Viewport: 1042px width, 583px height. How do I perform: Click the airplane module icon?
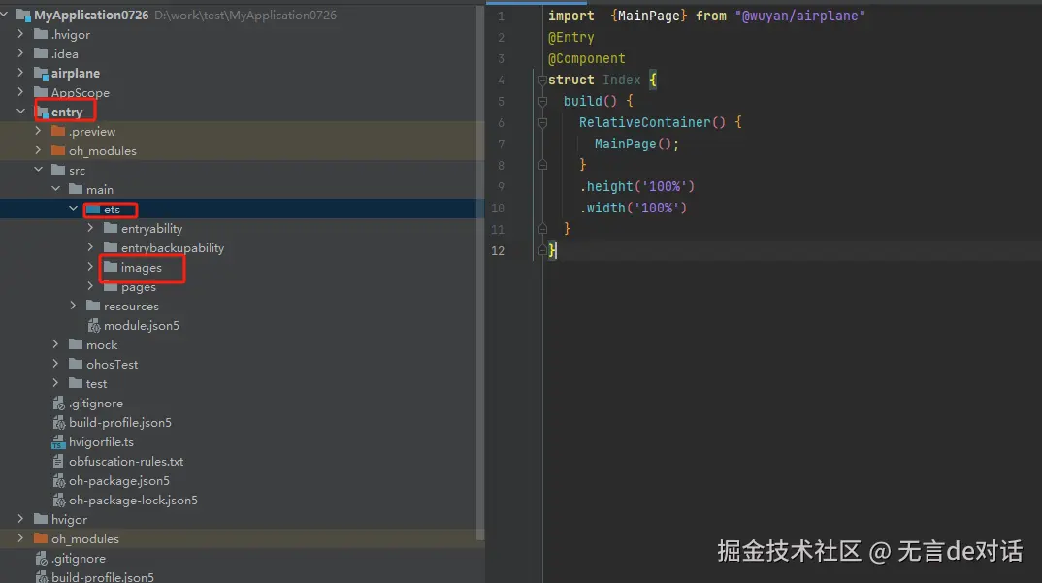coord(41,73)
